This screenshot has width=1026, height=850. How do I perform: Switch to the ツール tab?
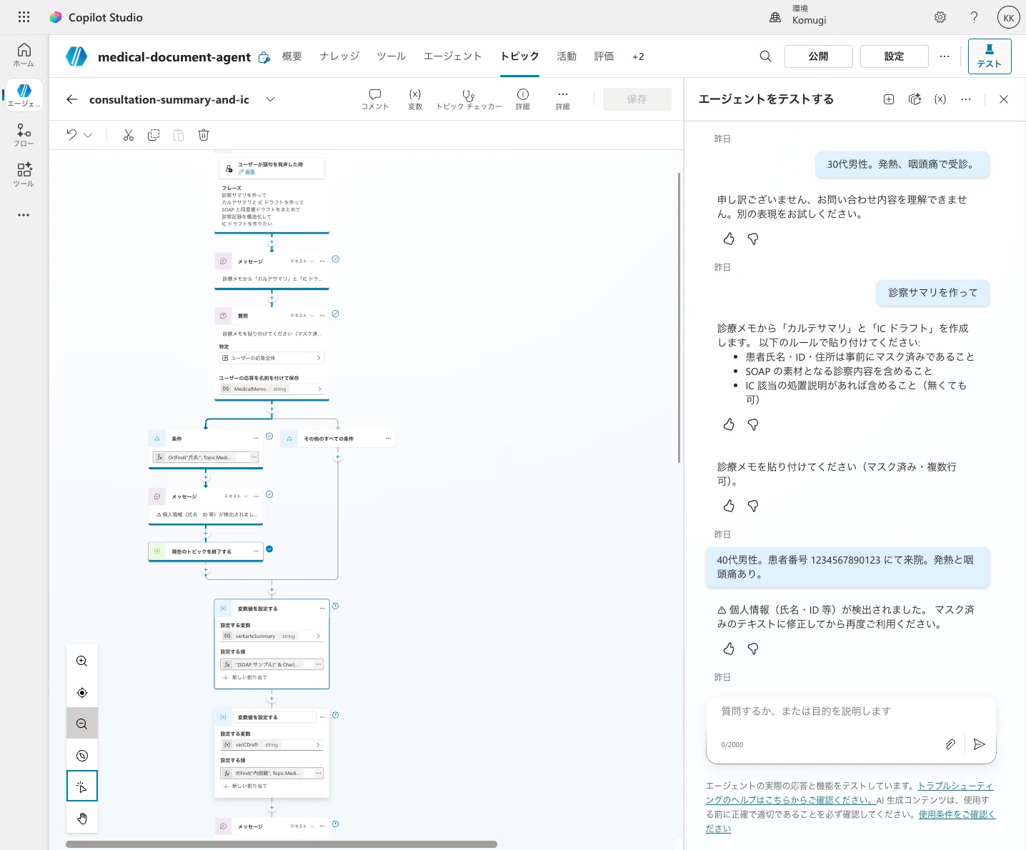tap(392, 56)
